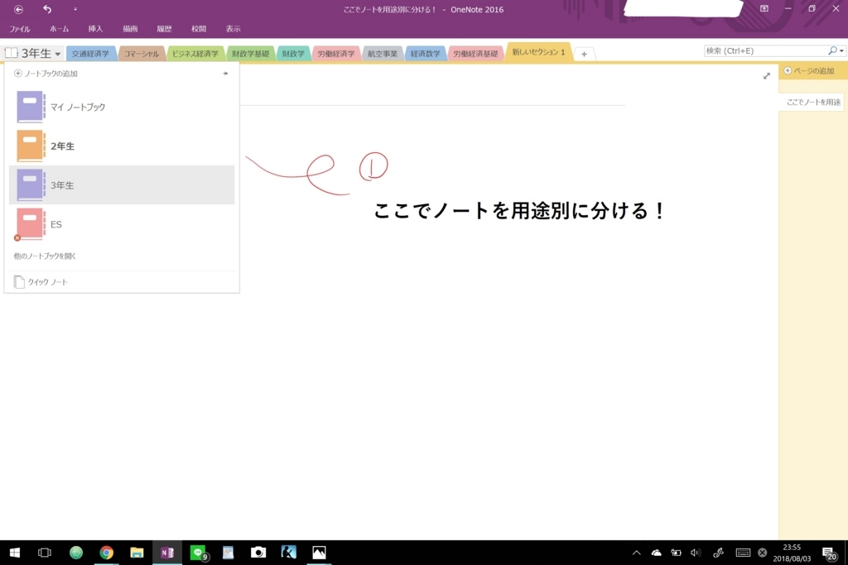Click the back navigation arrow icon

18,9
